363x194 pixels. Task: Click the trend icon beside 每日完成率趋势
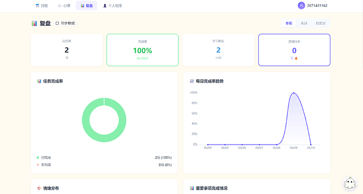point(192,81)
